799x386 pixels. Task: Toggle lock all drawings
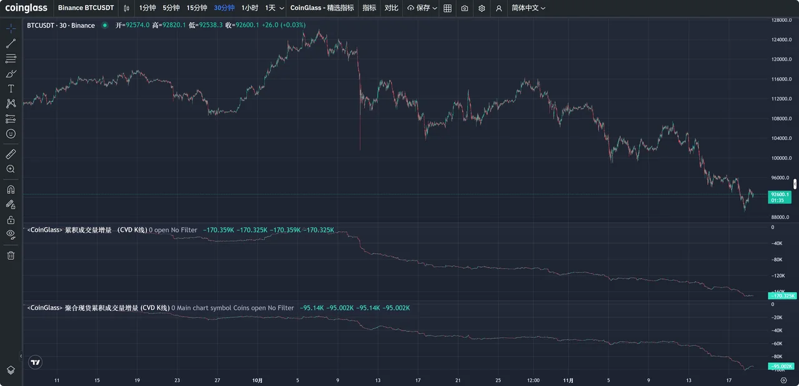(11, 219)
